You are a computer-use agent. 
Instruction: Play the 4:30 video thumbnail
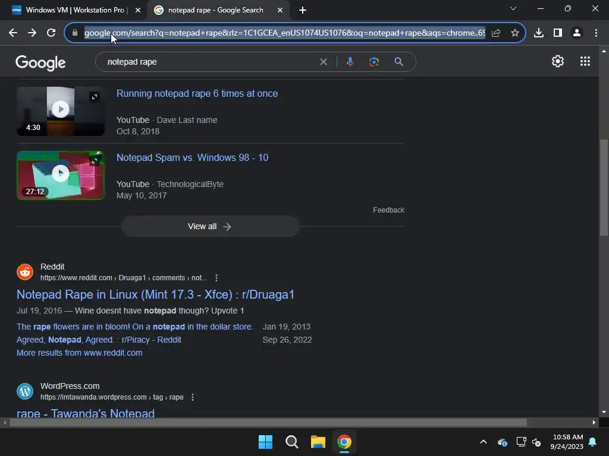click(x=61, y=109)
